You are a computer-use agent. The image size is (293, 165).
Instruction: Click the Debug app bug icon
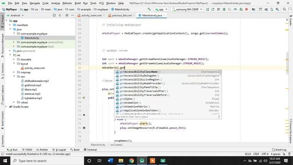click(x=224, y=9)
